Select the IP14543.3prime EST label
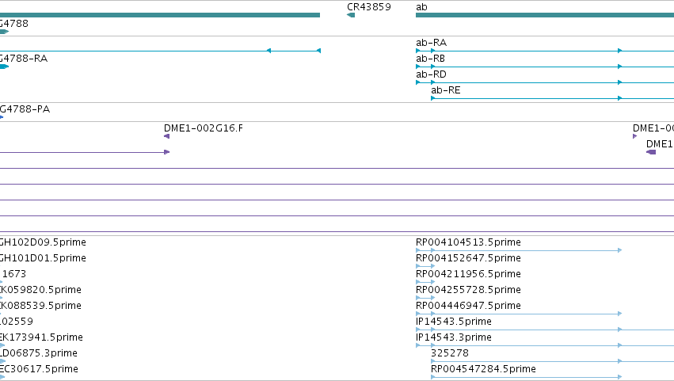This screenshot has height=381, width=674. (x=454, y=337)
